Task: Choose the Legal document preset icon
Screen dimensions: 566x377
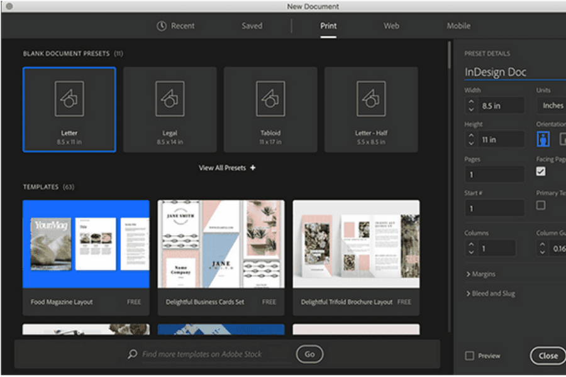Action: coord(170,99)
